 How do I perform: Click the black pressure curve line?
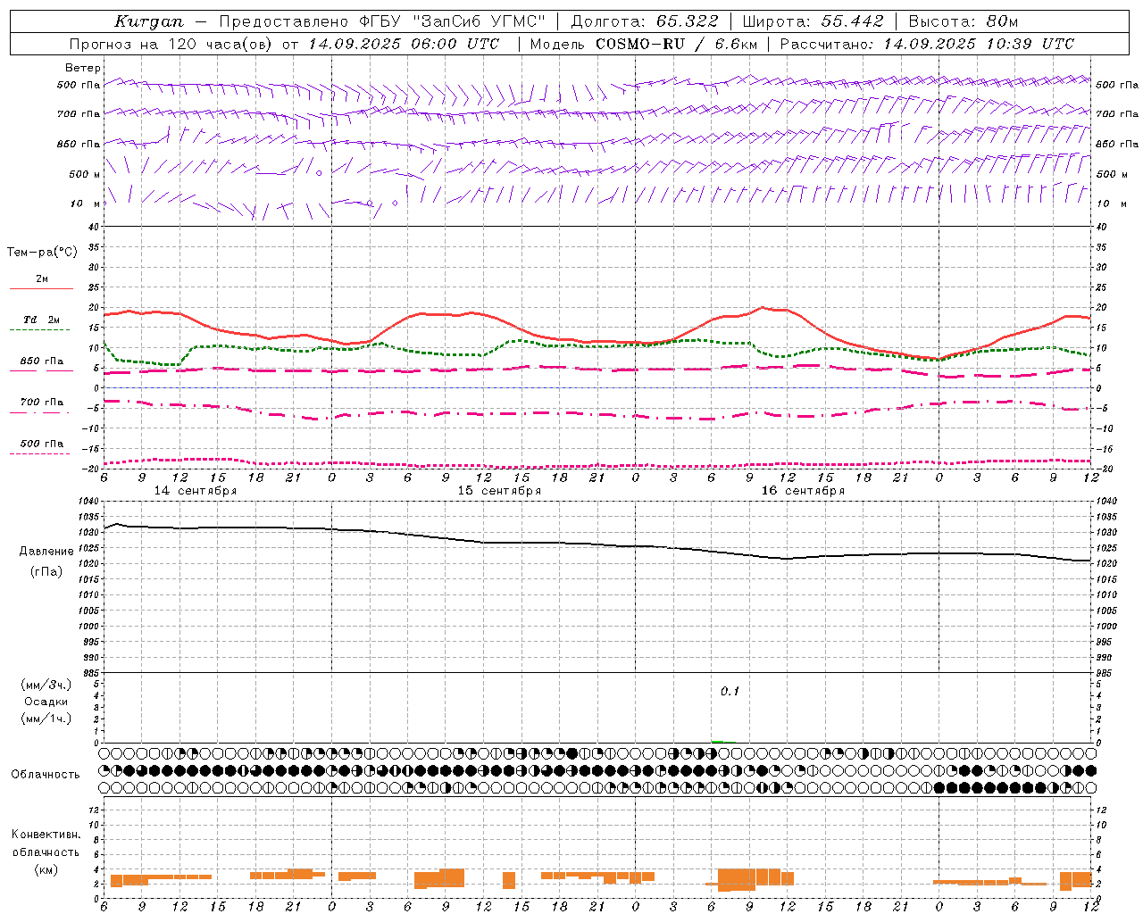click(597, 544)
